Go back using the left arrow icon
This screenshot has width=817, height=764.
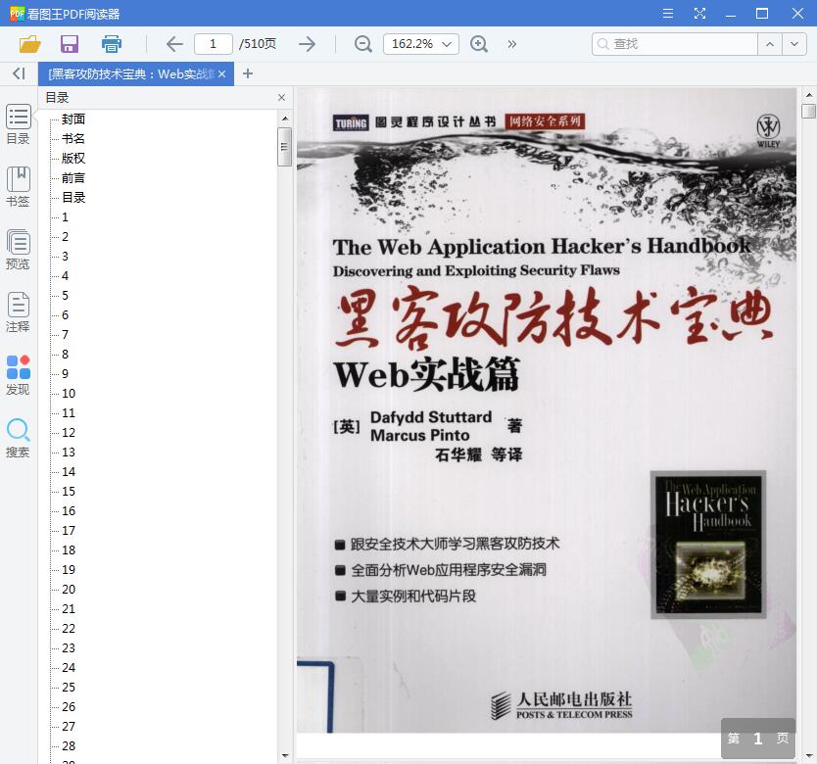pos(174,44)
